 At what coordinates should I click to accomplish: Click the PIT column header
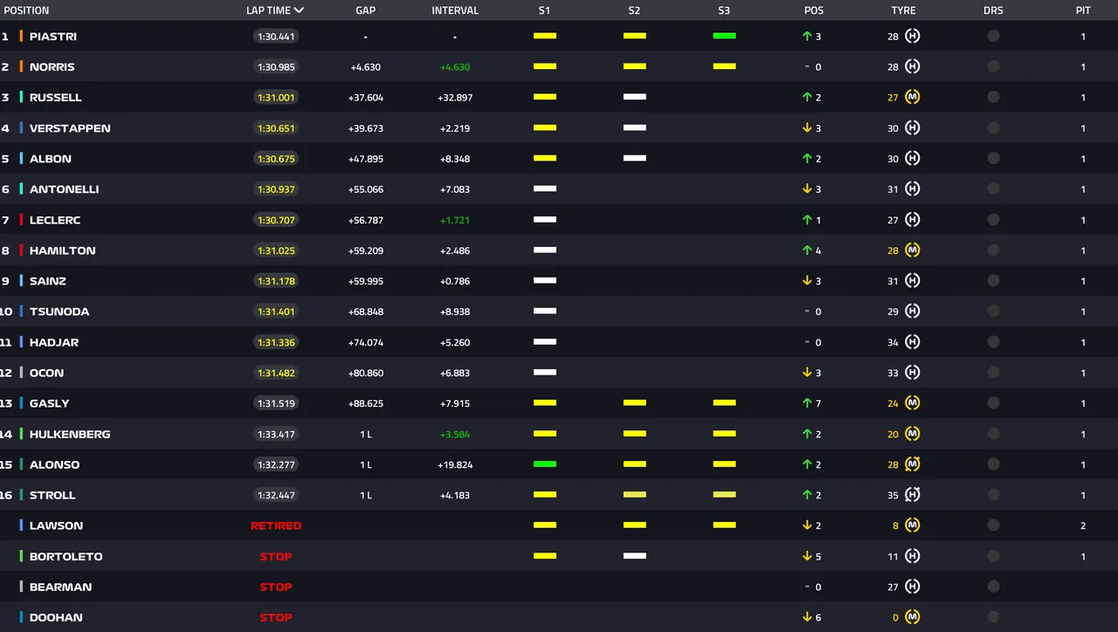point(1083,10)
